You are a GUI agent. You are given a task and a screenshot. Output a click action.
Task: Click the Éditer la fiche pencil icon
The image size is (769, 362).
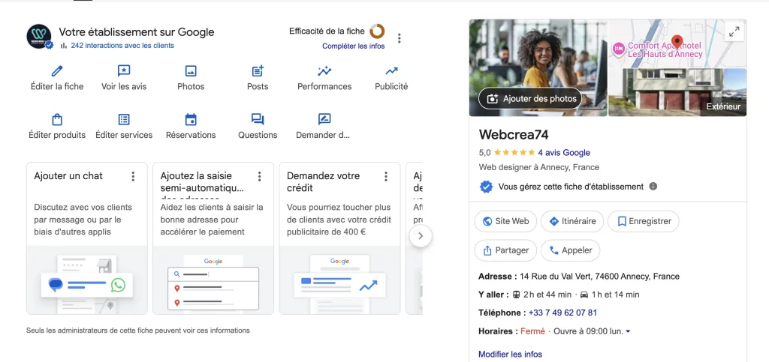click(x=56, y=71)
